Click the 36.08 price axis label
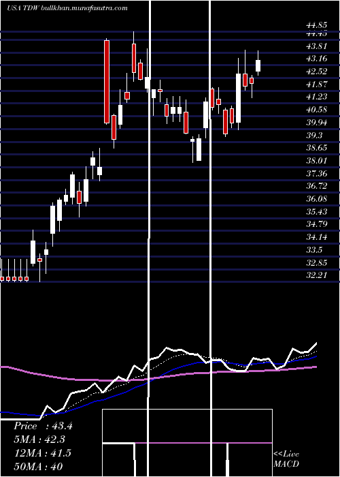 coord(317,199)
